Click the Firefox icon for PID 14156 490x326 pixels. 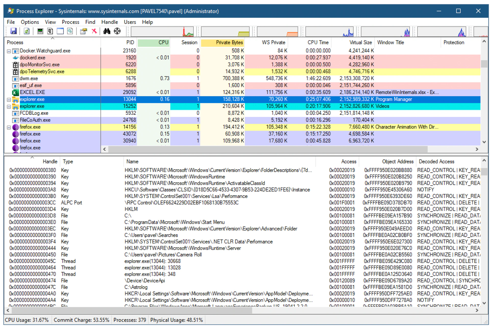pyautogui.click(x=16, y=127)
